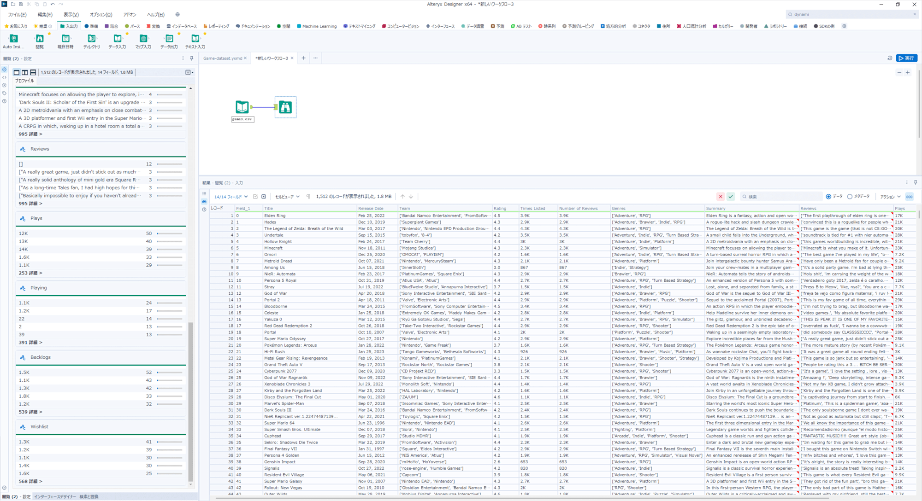Zoom in canvas with plus button
This screenshot has width=922, height=501.
pos(908,73)
